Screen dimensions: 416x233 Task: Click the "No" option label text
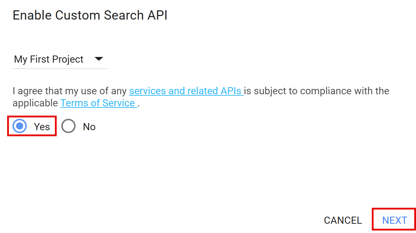point(89,127)
